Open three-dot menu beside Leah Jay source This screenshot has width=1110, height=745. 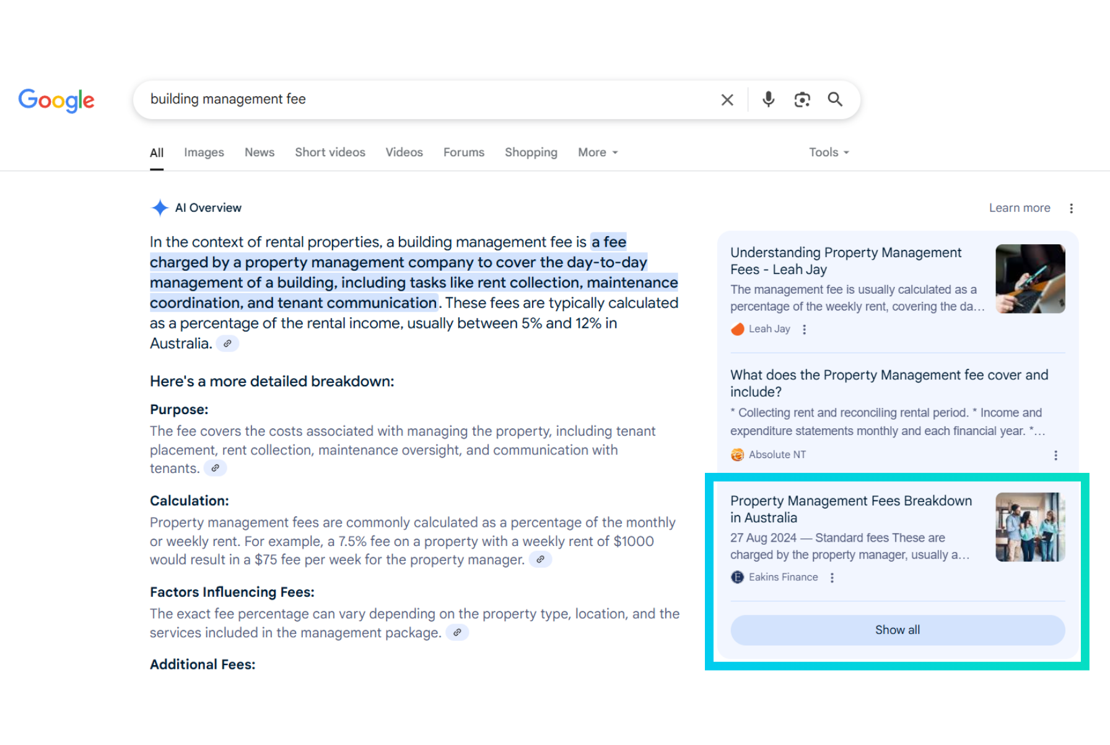tap(804, 330)
